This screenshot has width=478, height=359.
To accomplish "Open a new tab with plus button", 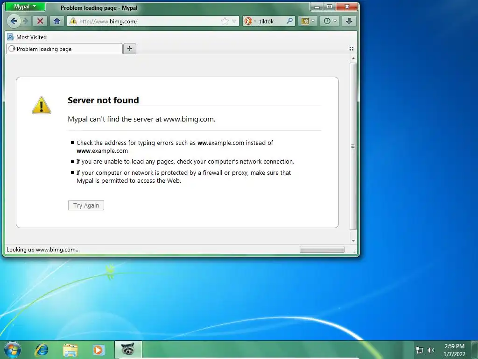I will click(130, 49).
